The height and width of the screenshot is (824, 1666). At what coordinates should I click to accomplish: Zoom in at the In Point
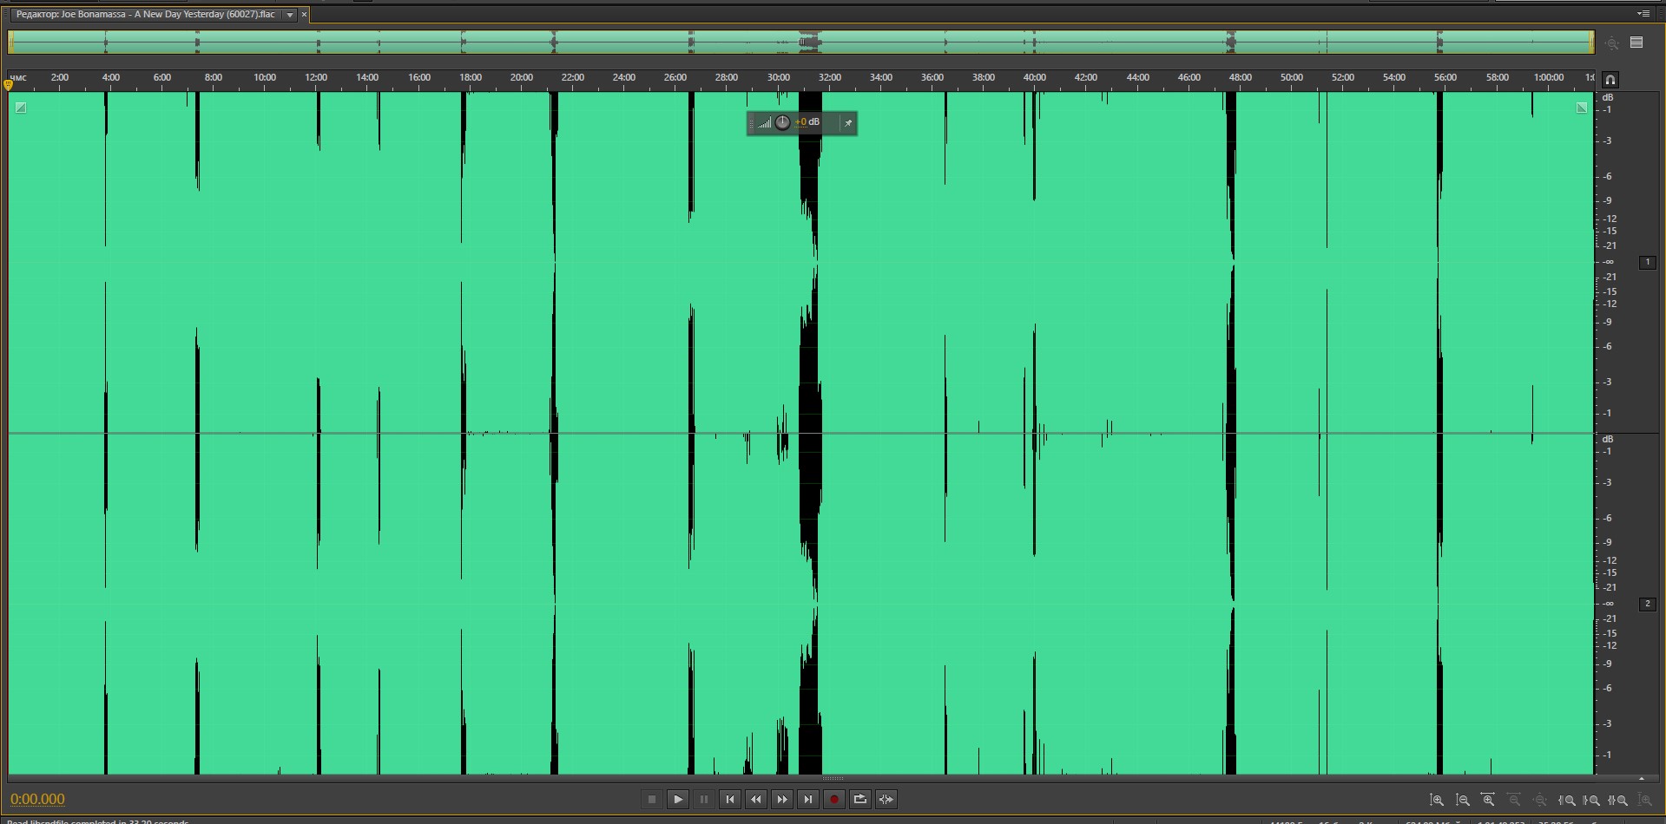coord(1567,801)
